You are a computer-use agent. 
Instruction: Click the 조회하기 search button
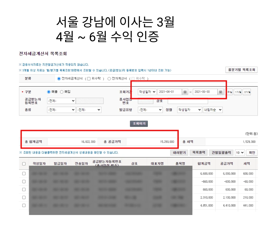(x=139, y=124)
